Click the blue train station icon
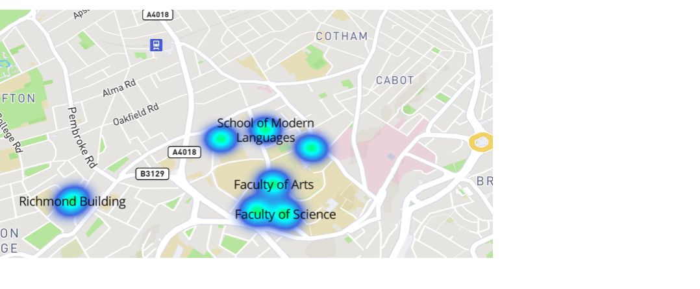Image resolution: width=700 pixels, height=289 pixels. (156, 45)
